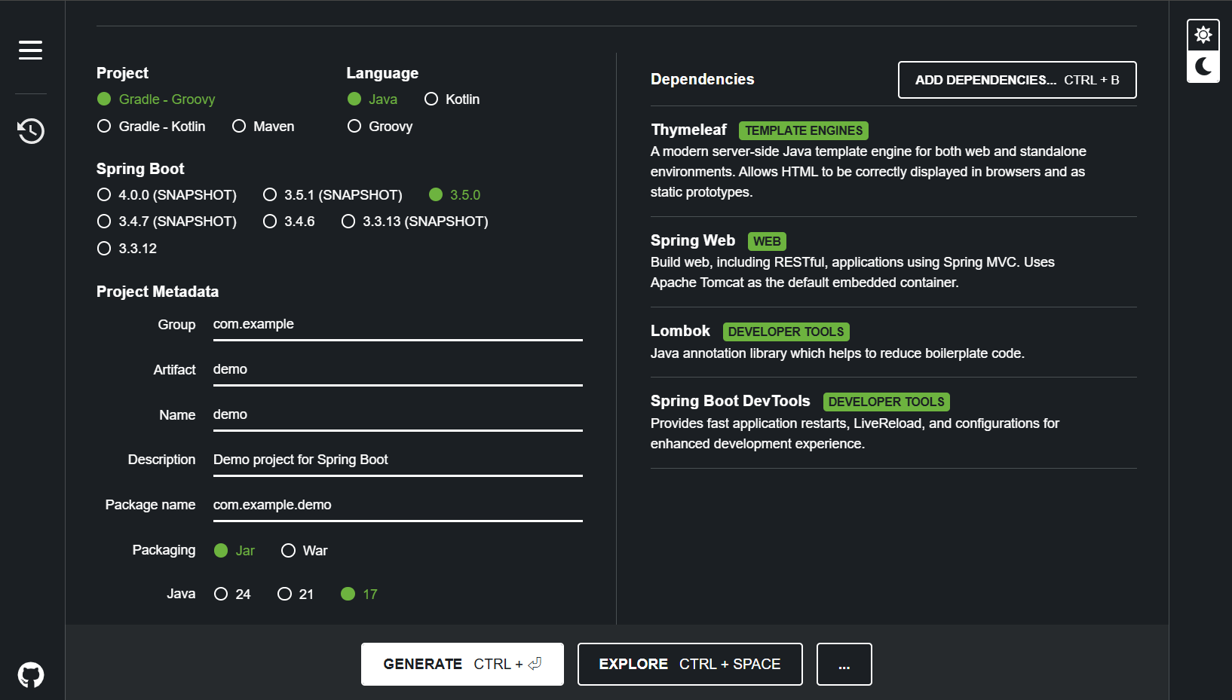Click the Explore button
The height and width of the screenshot is (700, 1232).
(690, 665)
